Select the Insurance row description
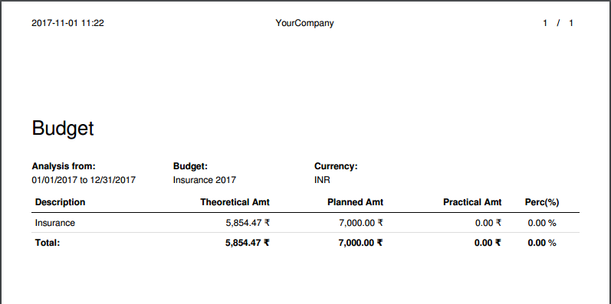Screen dimensions: 611x304 point(55,223)
